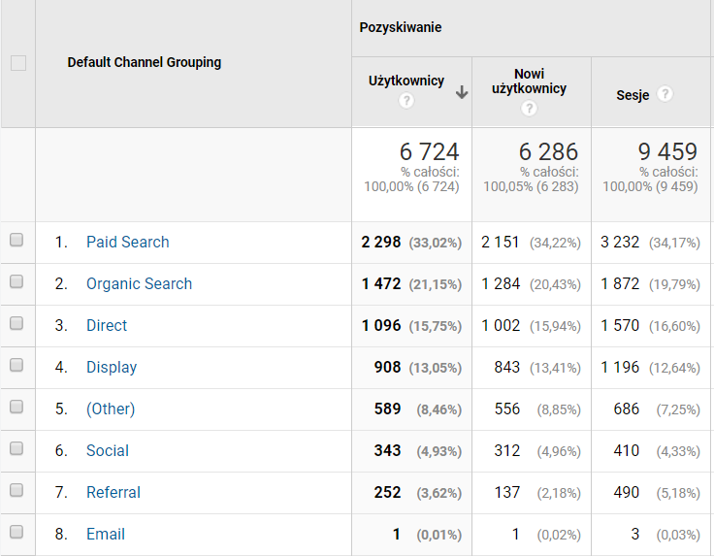This screenshot has width=714, height=556.
Task: Click help icon next to Sesje
Action: pos(665,94)
